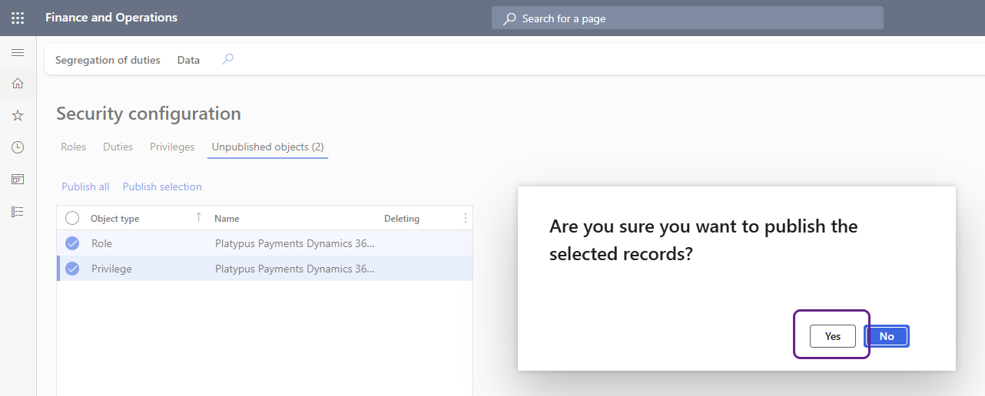985x396 pixels.
Task: Open grid options three-dot menu
Action: pyautogui.click(x=465, y=219)
